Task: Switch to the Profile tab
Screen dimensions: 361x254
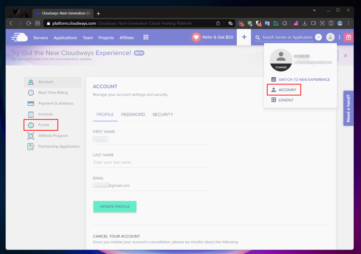Action: click(105, 115)
